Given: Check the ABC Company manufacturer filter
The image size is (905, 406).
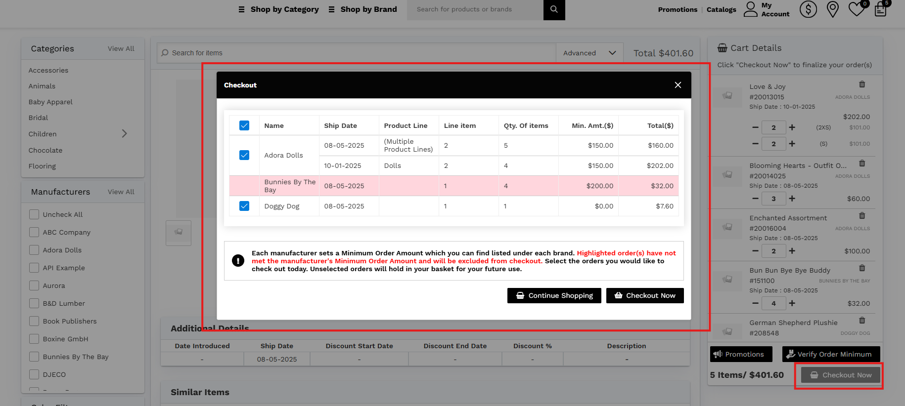Looking at the screenshot, I should point(34,232).
